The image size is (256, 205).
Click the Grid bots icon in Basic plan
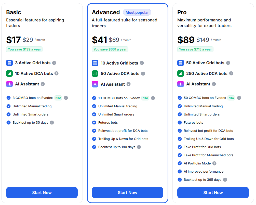(9, 63)
